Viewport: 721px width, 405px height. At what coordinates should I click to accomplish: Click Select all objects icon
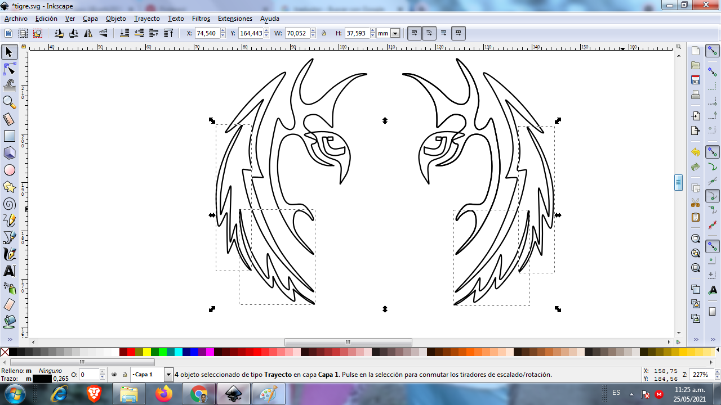8,33
